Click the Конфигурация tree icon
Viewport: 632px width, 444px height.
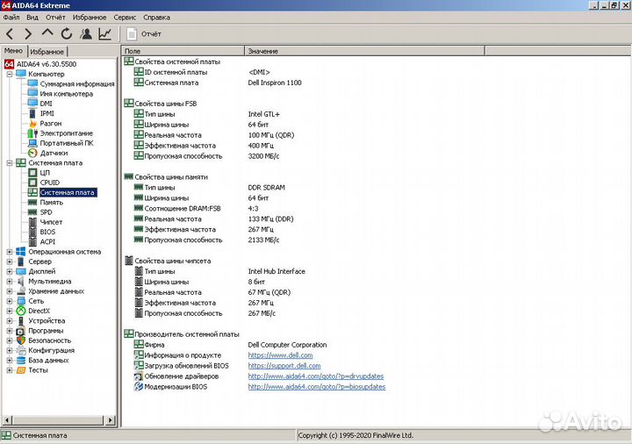[x=21, y=350]
